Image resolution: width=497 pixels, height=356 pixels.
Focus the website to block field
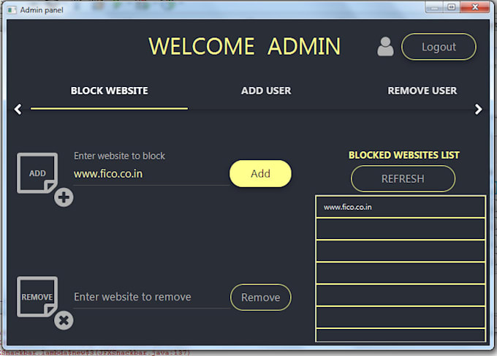point(151,174)
